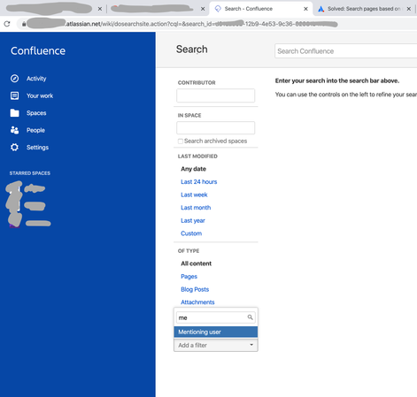Choose Custom date filter
The width and height of the screenshot is (417, 397).
click(x=191, y=233)
